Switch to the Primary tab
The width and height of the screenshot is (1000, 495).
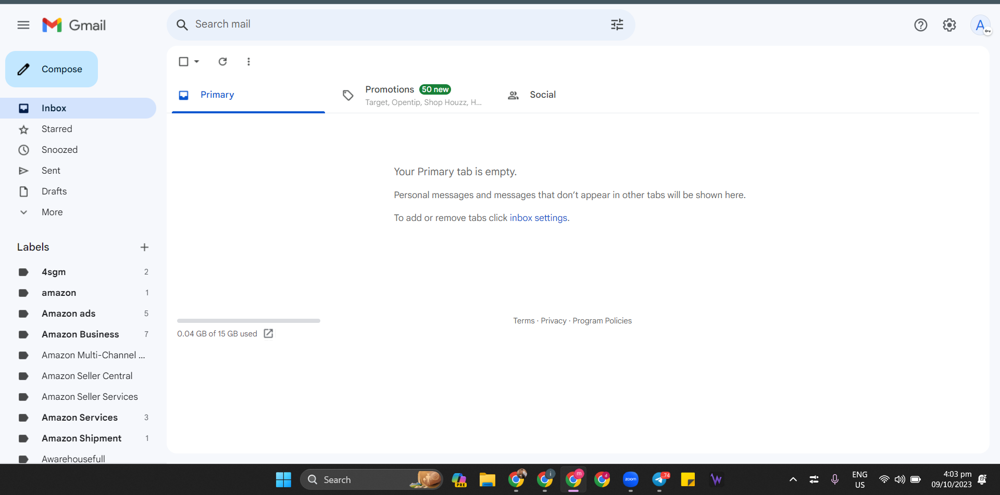click(248, 95)
